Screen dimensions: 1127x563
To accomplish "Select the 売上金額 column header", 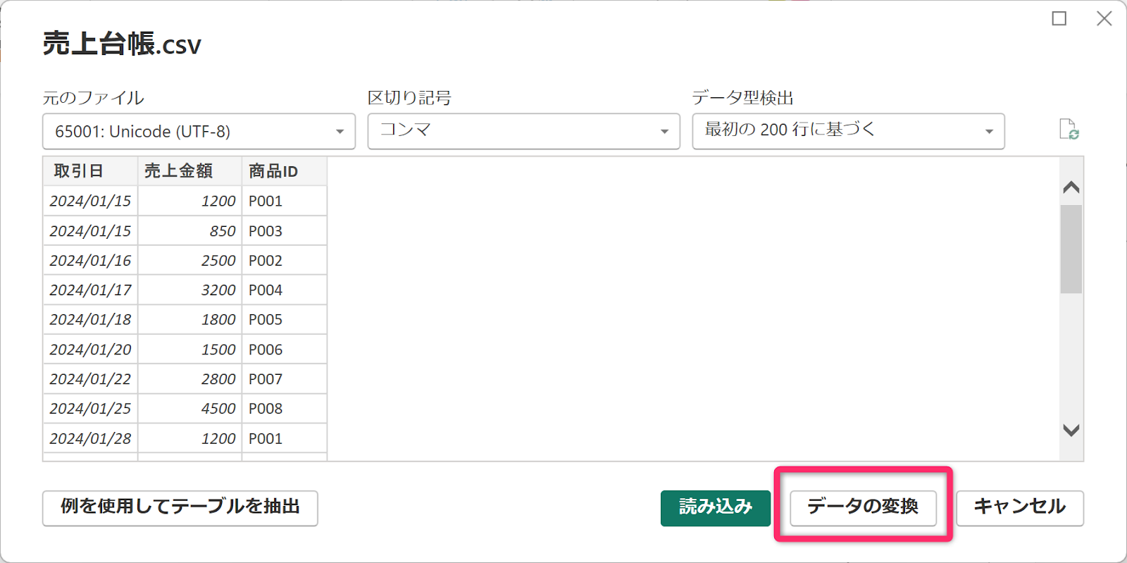I will 189,171.
